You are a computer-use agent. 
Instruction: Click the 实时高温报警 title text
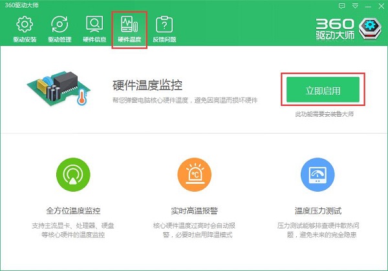194,211
